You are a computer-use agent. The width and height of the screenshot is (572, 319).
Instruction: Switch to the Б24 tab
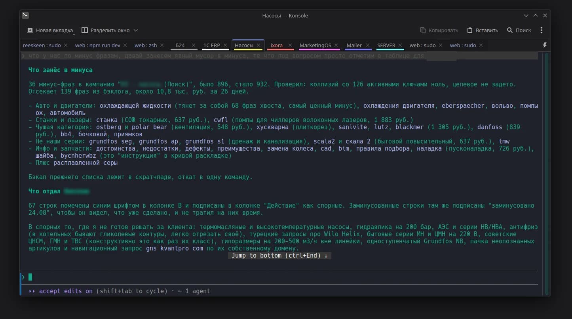point(180,45)
